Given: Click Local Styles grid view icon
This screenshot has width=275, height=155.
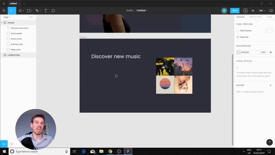Looking at the screenshot, I should click(x=237, y=68).
